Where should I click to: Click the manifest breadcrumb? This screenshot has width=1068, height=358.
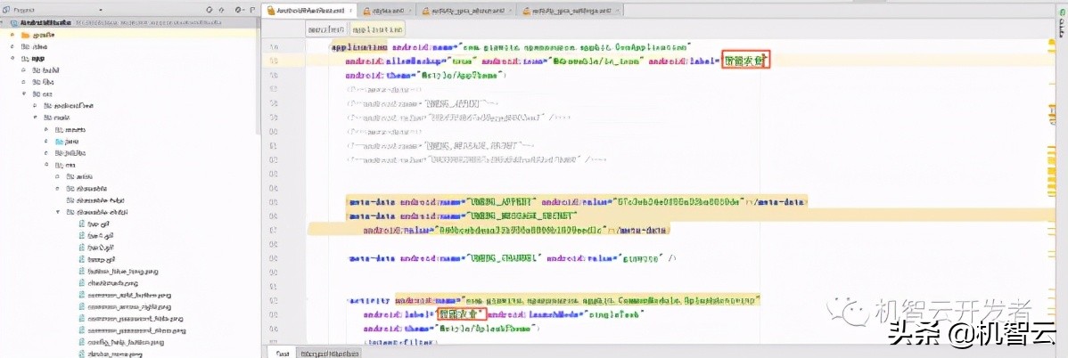coord(325,29)
